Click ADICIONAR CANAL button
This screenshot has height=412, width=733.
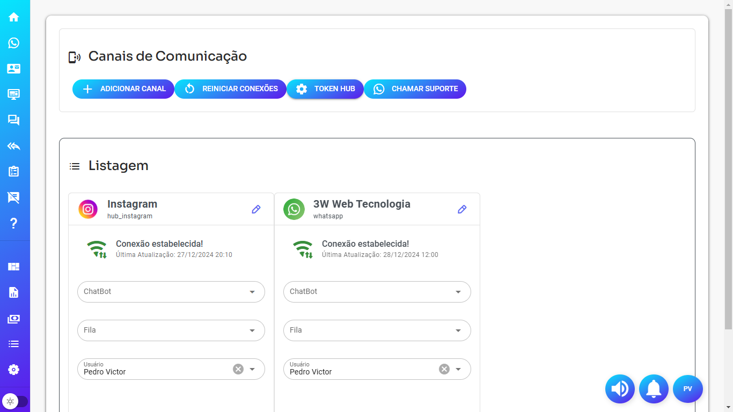pos(123,89)
